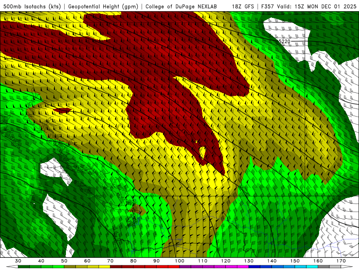Click the "500mb Isotachs (kts)" title text
The height and width of the screenshot is (269, 359).
[32, 6]
